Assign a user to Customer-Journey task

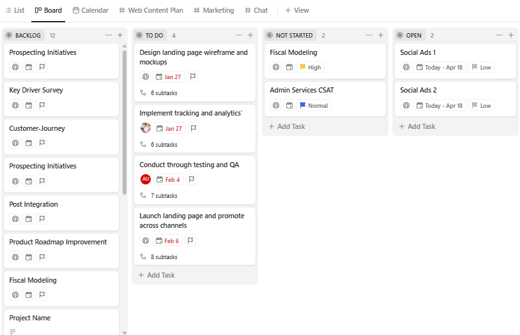point(15,143)
